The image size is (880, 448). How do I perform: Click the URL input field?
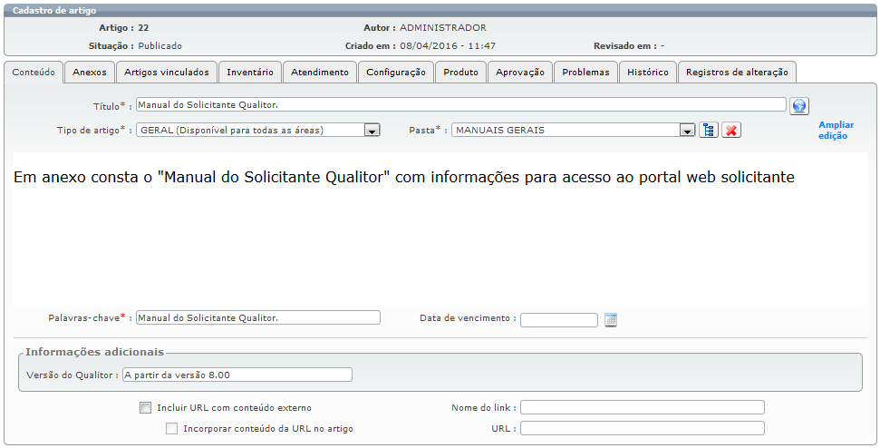pyautogui.click(x=642, y=428)
